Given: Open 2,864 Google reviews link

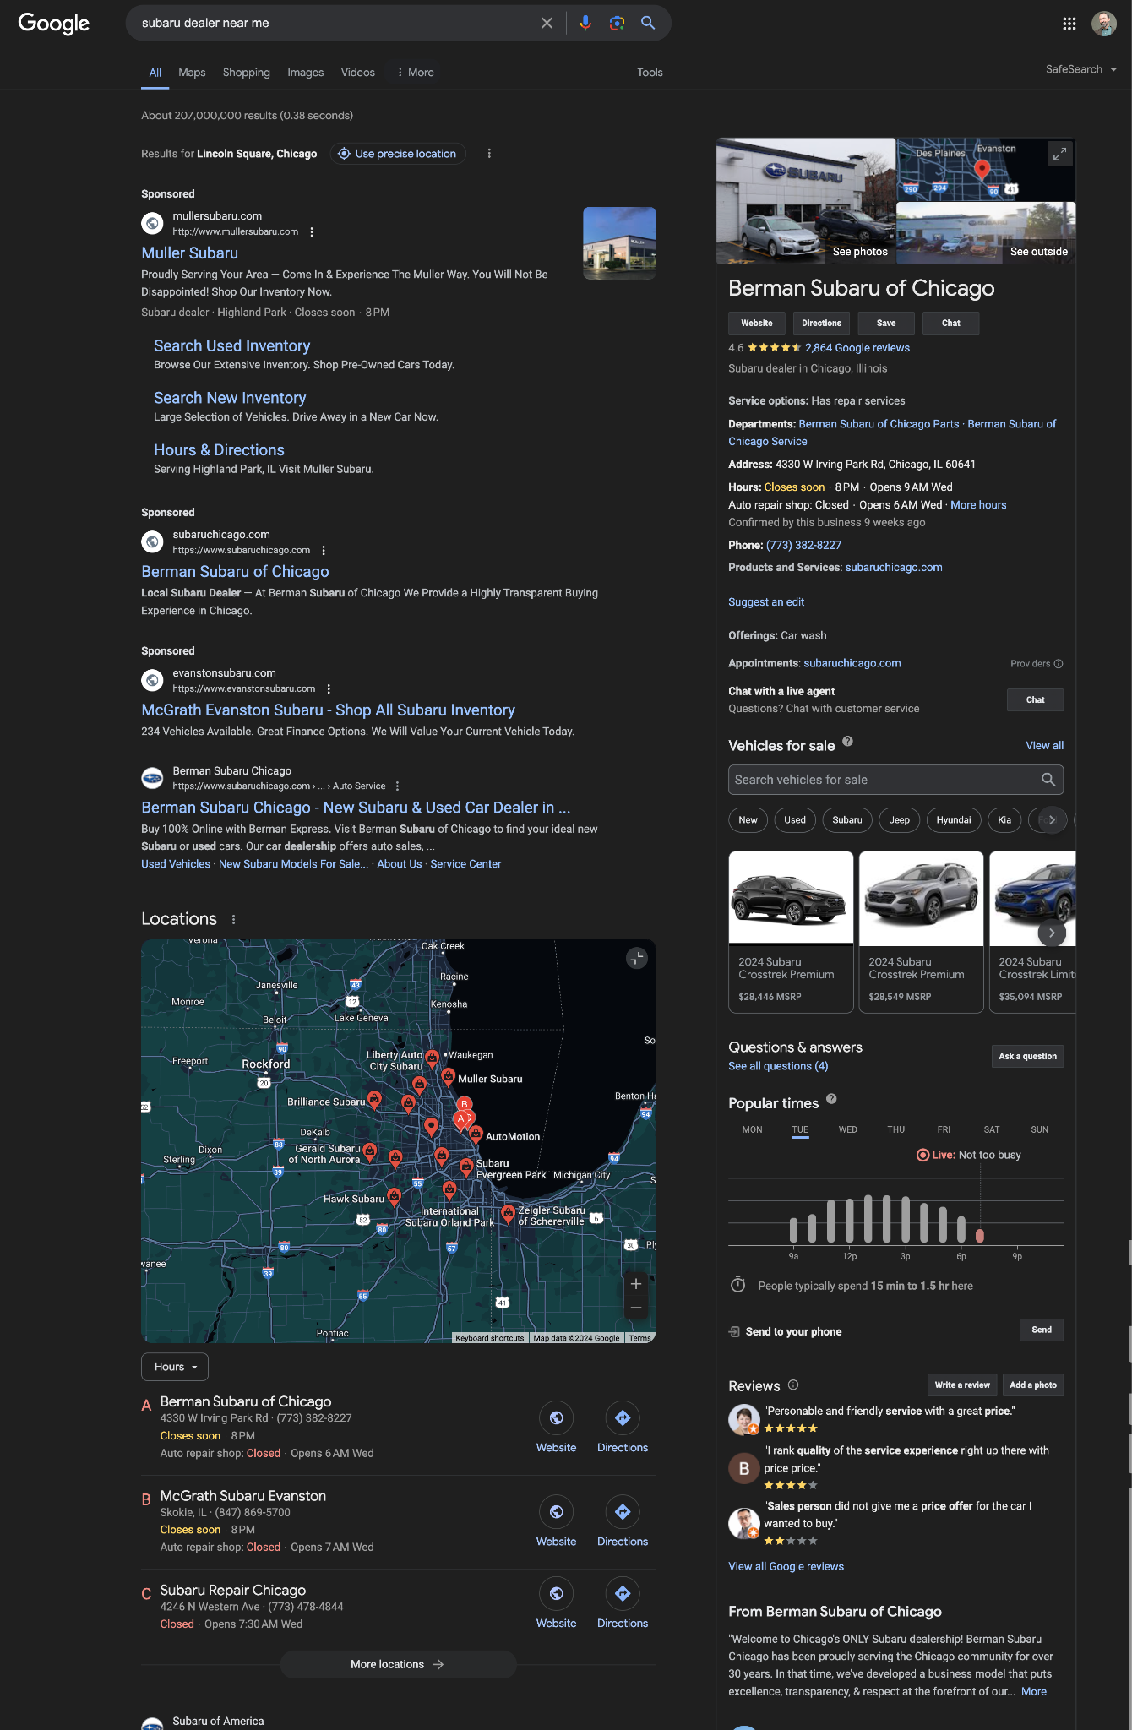Looking at the screenshot, I should [x=857, y=348].
